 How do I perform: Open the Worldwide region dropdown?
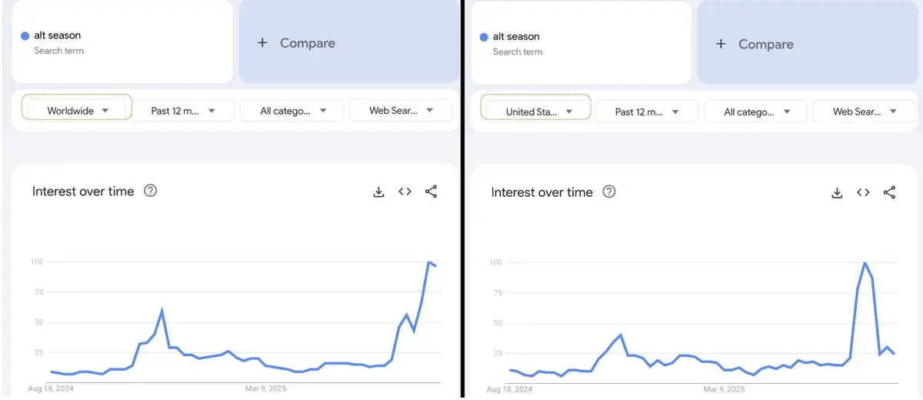[x=77, y=110]
